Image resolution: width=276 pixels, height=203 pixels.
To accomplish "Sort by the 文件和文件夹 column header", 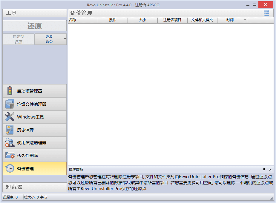I will [202, 20].
